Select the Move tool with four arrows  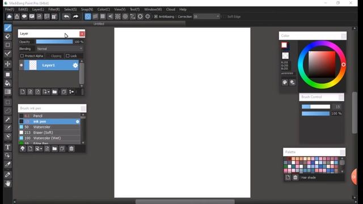click(7, 64)
